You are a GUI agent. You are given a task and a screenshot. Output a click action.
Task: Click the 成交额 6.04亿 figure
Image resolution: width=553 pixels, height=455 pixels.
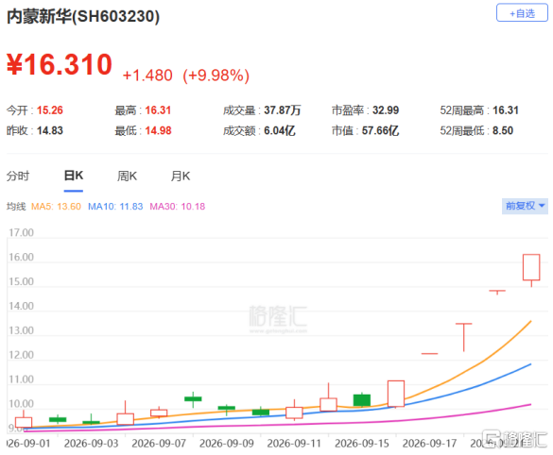(280, 130)
